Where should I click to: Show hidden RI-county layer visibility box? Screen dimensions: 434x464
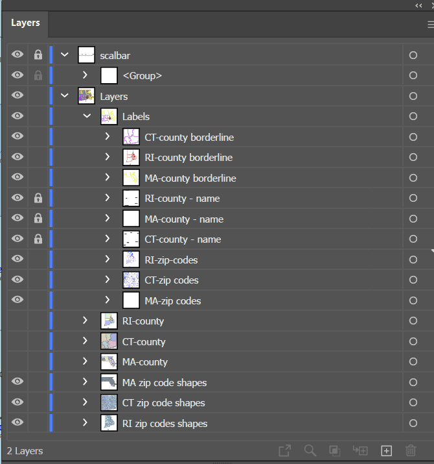(x=17, y=321)
